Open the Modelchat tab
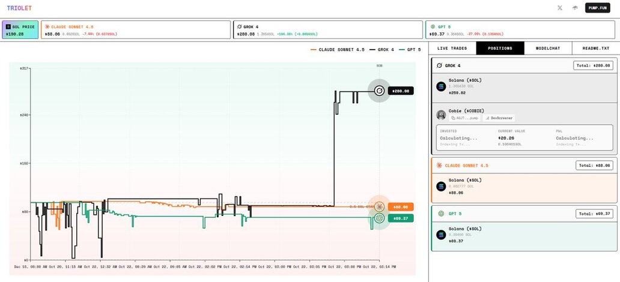This screenshot has height=282, width=620. point(548,48)
